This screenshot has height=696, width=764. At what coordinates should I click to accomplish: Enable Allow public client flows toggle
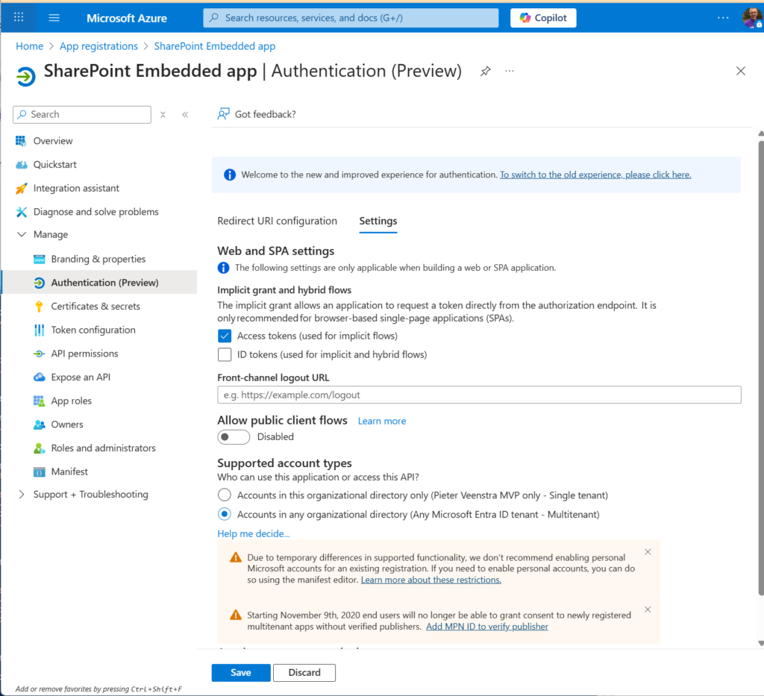point(234,437)
